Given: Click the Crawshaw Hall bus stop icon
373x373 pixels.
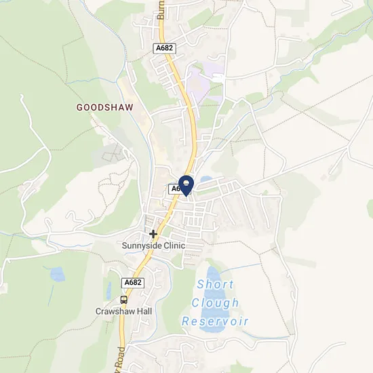Looking at the screenshot, I should [123, 300].
